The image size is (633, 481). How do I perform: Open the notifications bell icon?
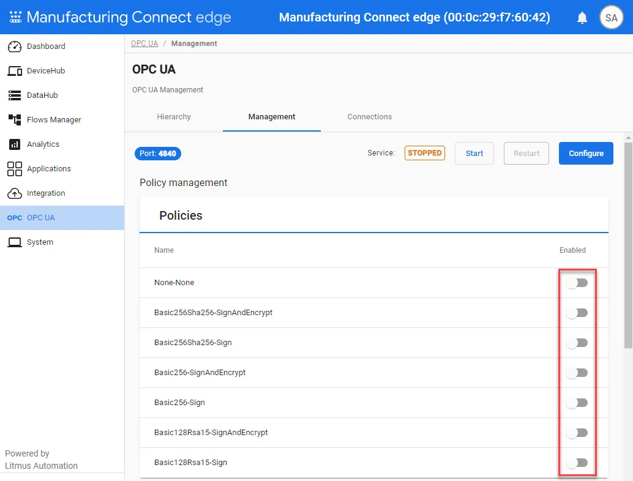click(x=582, y=18)
